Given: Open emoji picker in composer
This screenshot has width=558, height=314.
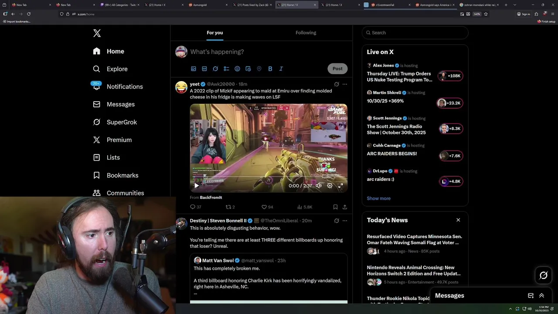Looking at the screenshot, I should click(x=237, y=68).
